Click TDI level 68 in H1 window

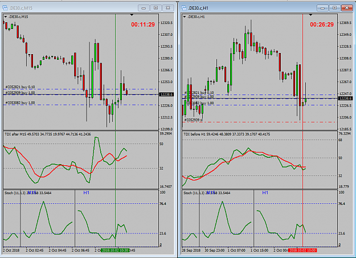tap(340, 140)
